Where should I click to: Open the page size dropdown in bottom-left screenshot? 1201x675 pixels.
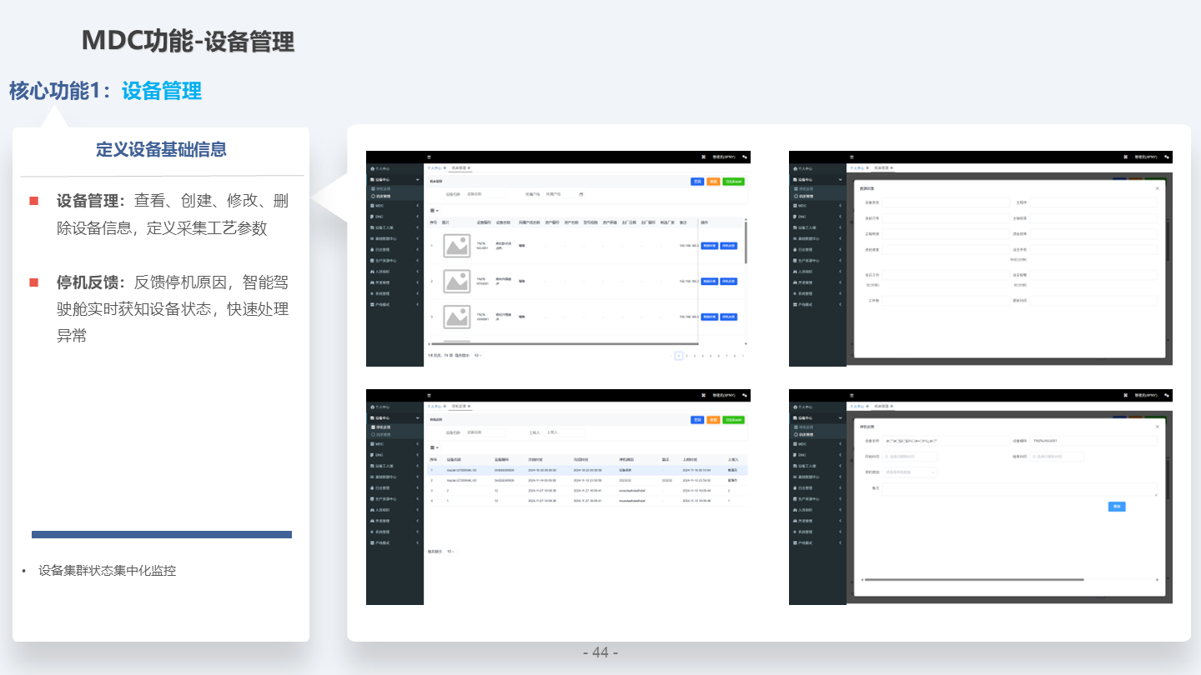(451, 552)
